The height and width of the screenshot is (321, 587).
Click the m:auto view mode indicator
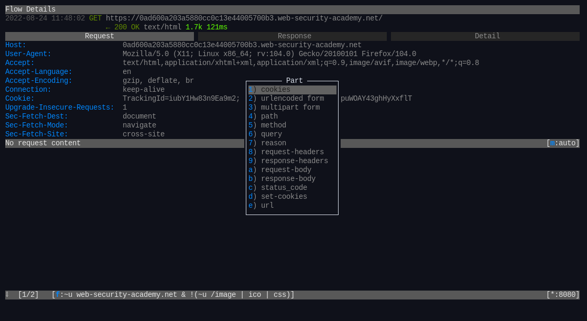562,143
